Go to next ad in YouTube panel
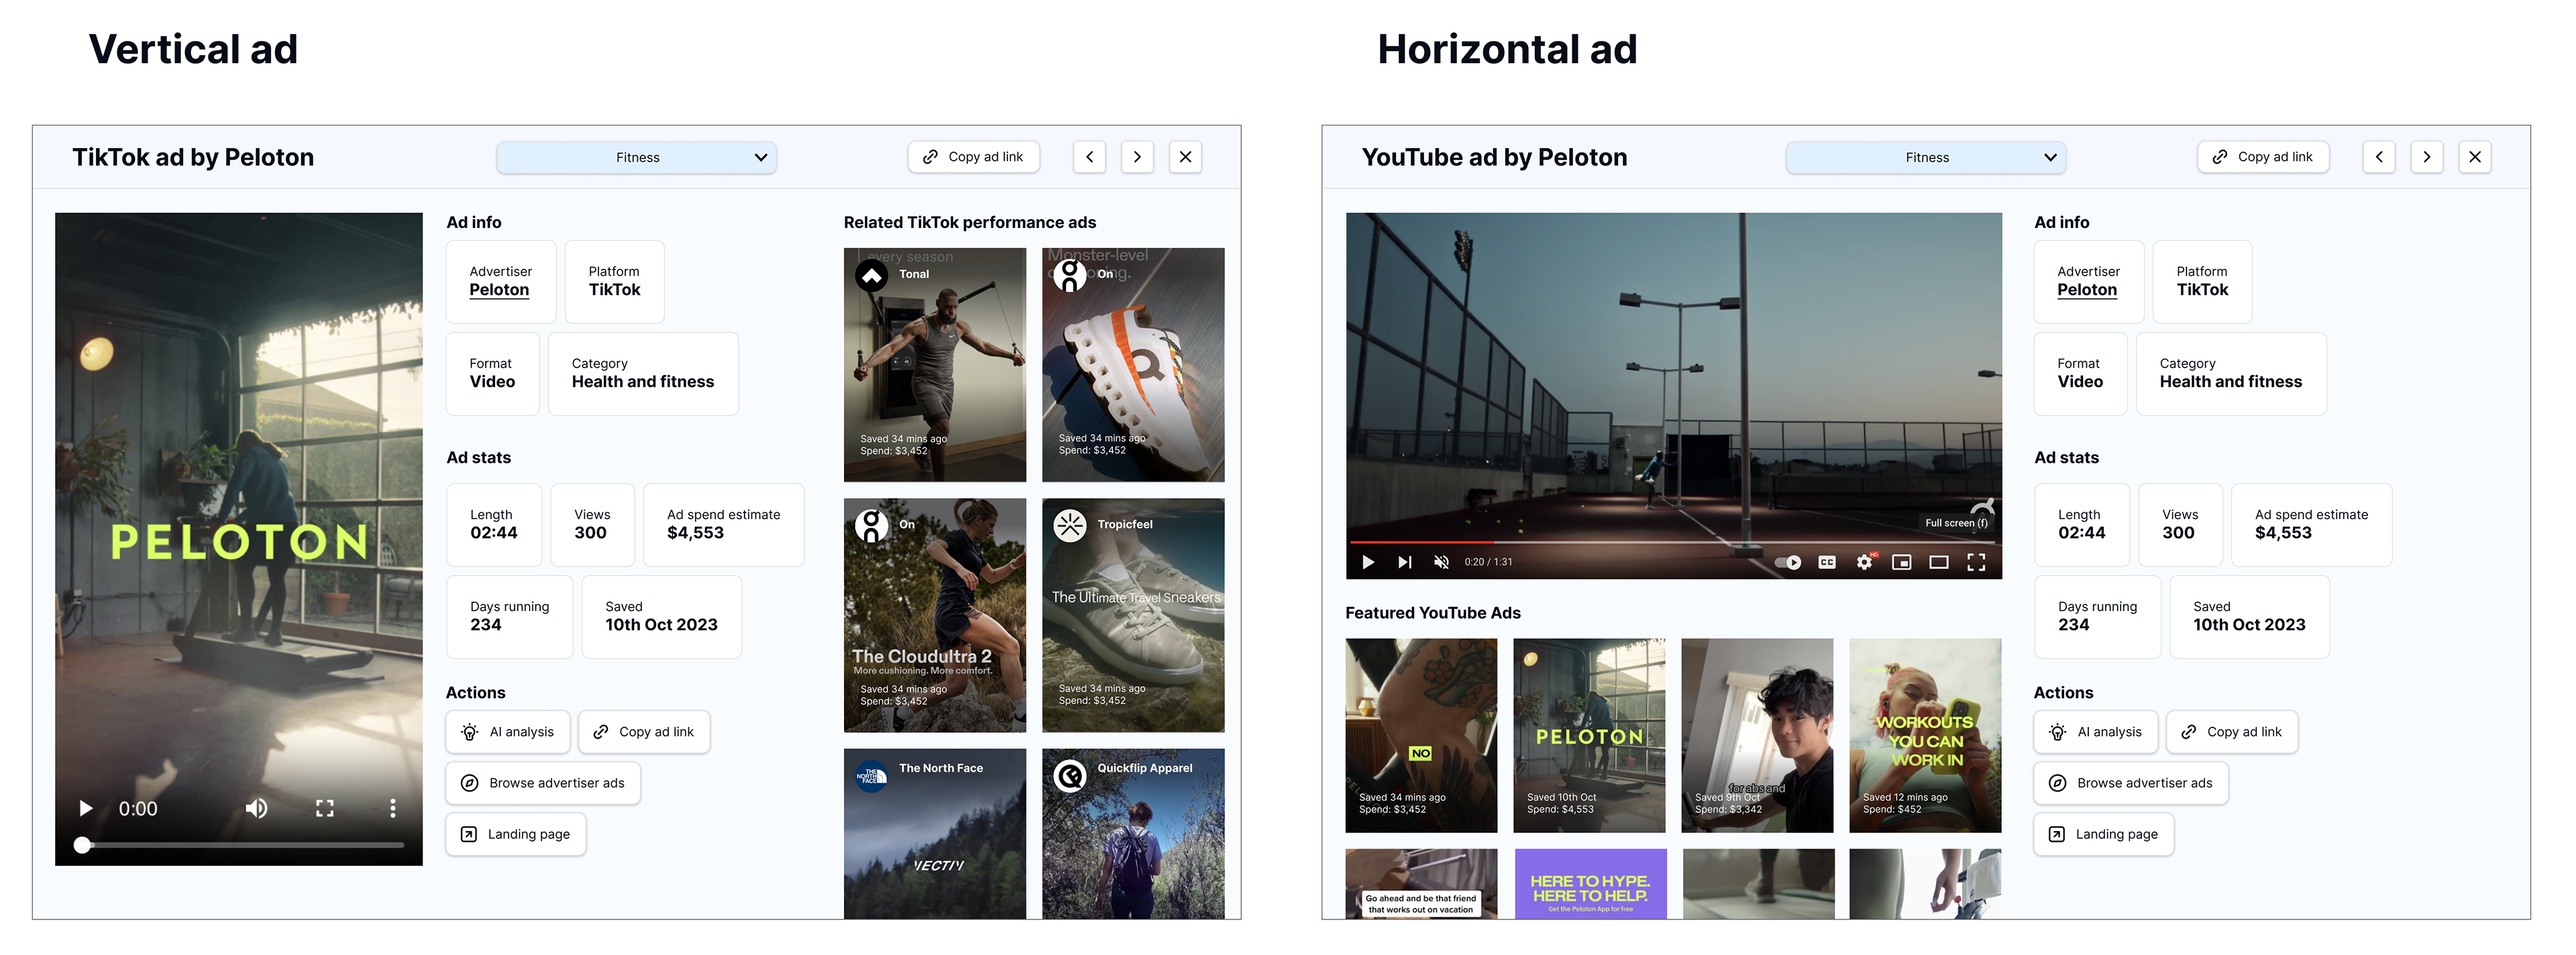This screenshot has width=2576, height=955. (2427, 157)
